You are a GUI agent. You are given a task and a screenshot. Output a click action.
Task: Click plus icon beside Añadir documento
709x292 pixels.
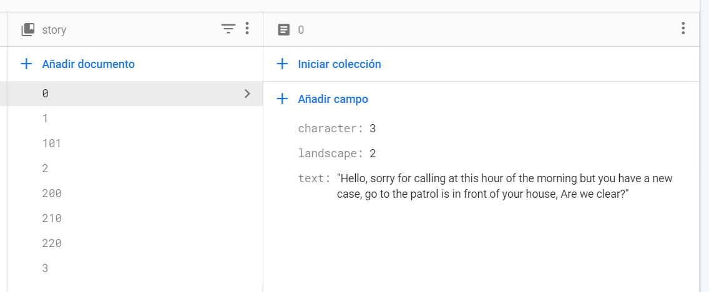26,64
